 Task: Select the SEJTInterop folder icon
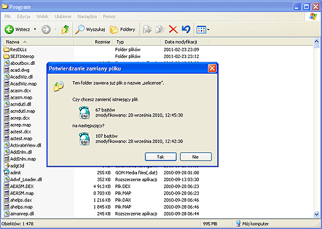tap(6, 56)
